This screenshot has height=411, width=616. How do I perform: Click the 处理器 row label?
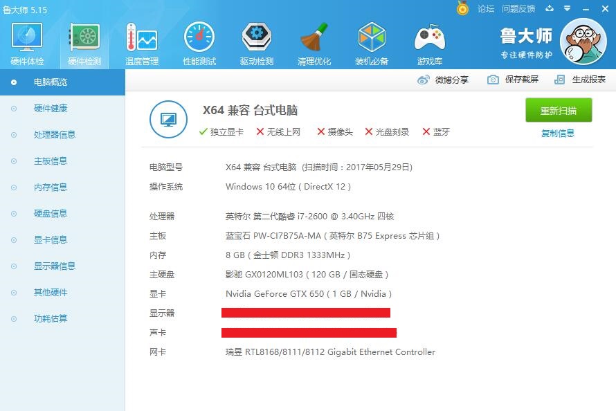162,217
